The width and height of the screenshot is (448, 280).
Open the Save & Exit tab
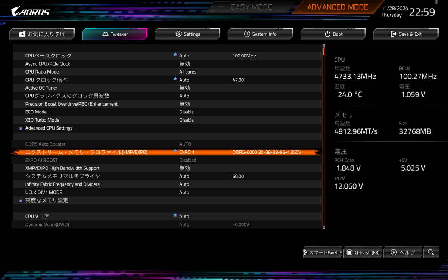tap(406, 34)
